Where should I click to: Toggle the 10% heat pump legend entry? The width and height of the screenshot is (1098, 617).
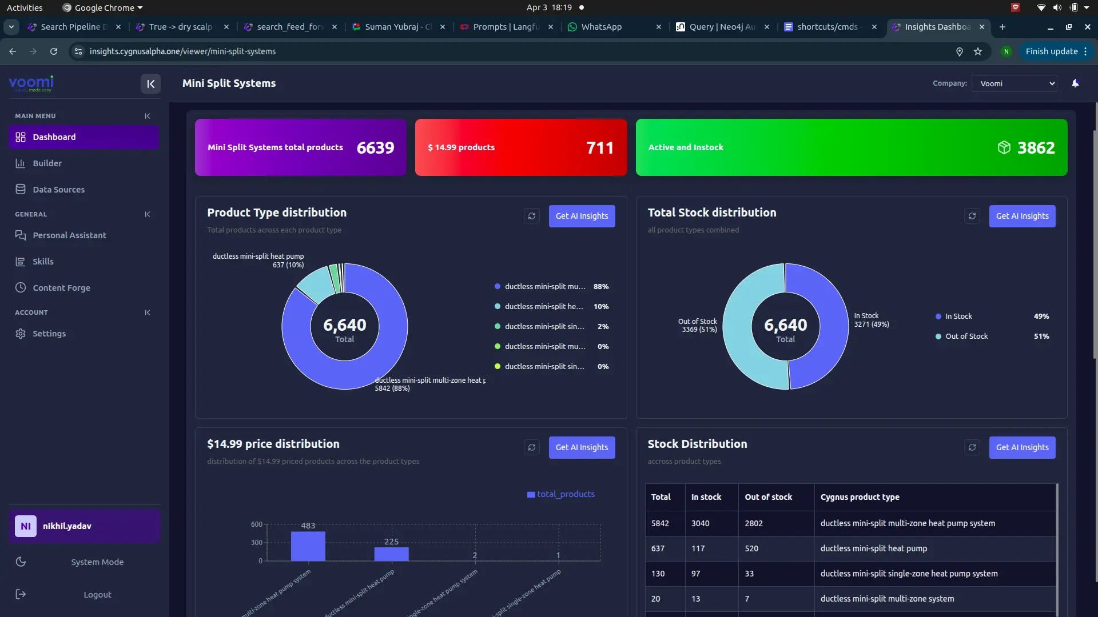click(551, 307)
